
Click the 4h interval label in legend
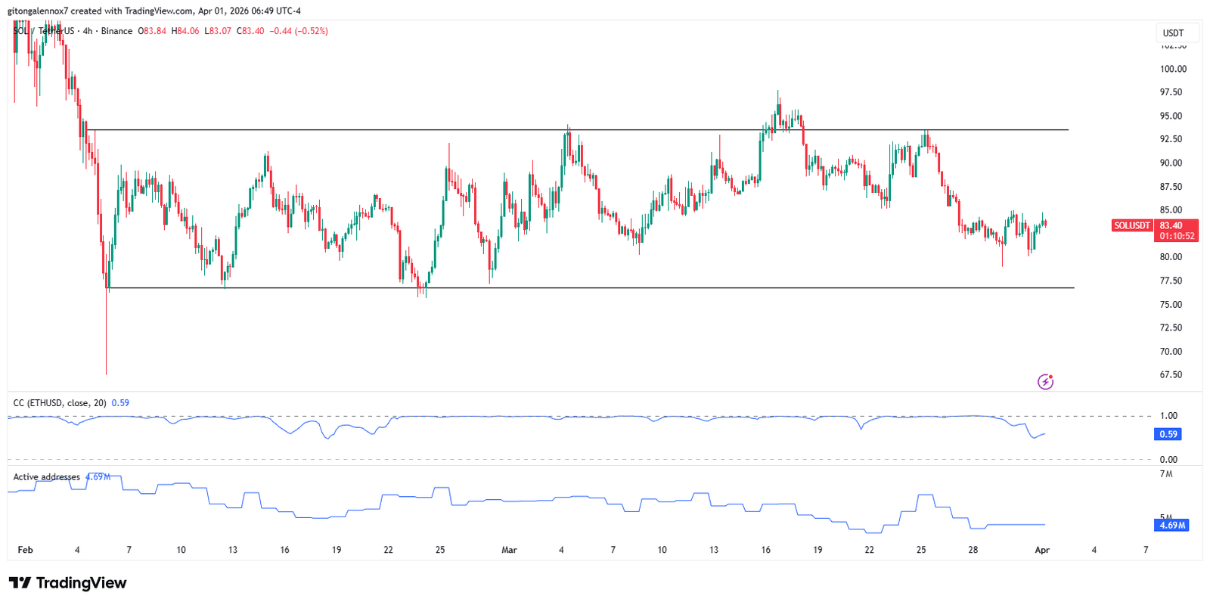click(88, 31)
